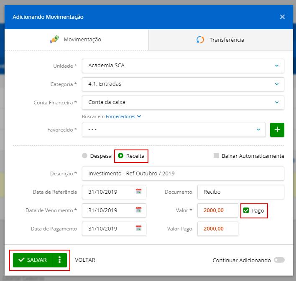Click the VOLTAR button
This screenshot has width=296, height=281.
click(x=85, y=260)
